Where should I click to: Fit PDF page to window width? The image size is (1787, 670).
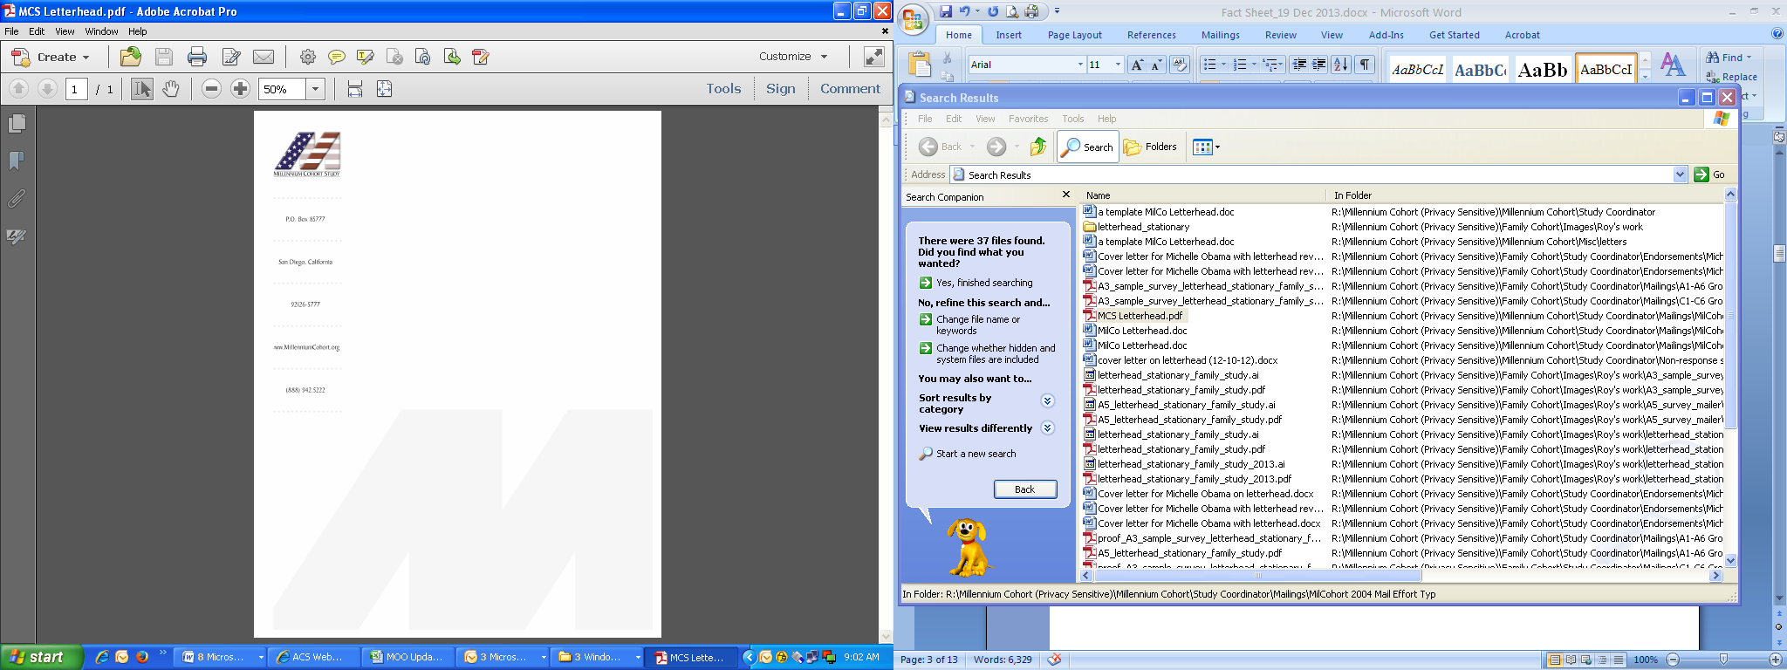point(355,88)
